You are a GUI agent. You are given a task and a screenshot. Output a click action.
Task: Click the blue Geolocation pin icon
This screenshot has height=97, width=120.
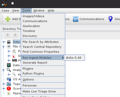coord(110,19)
